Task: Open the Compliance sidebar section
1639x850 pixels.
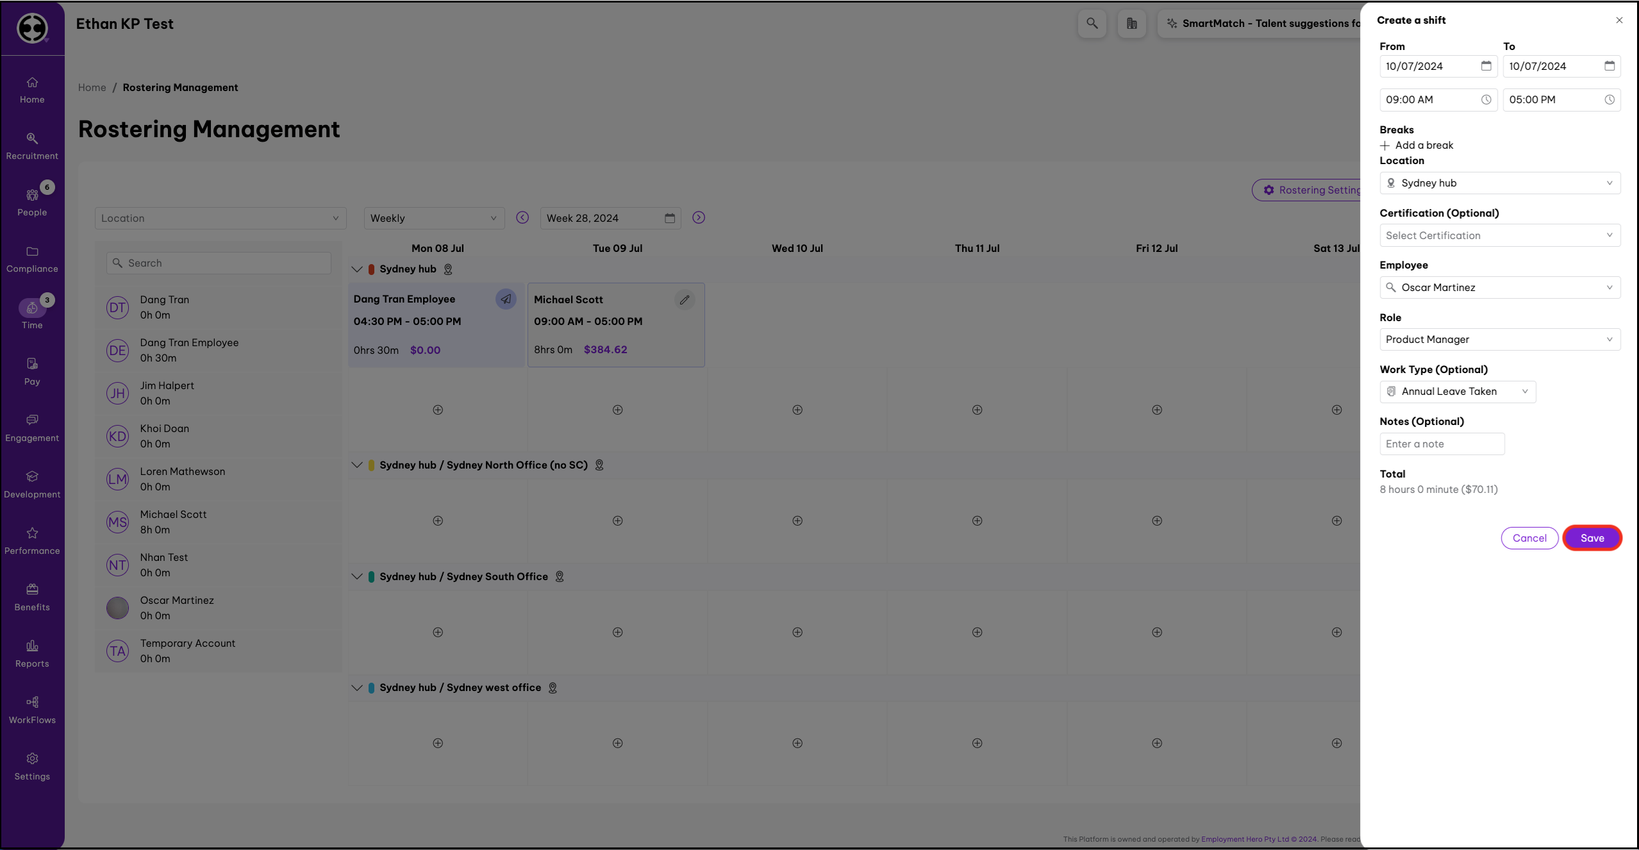Action: [x=32, y=259]
